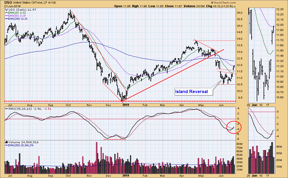Viewport: 288px width, 178px height.
Task: Click the -8 label on PMO axis
Action: pos(238,139)
